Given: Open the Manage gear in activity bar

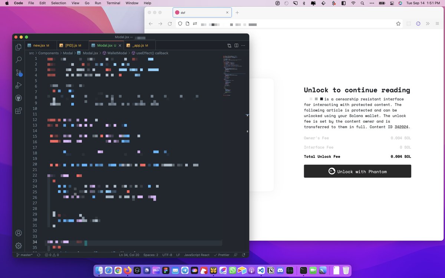Looking at the screenshot, I should click(x=19, y=245).
